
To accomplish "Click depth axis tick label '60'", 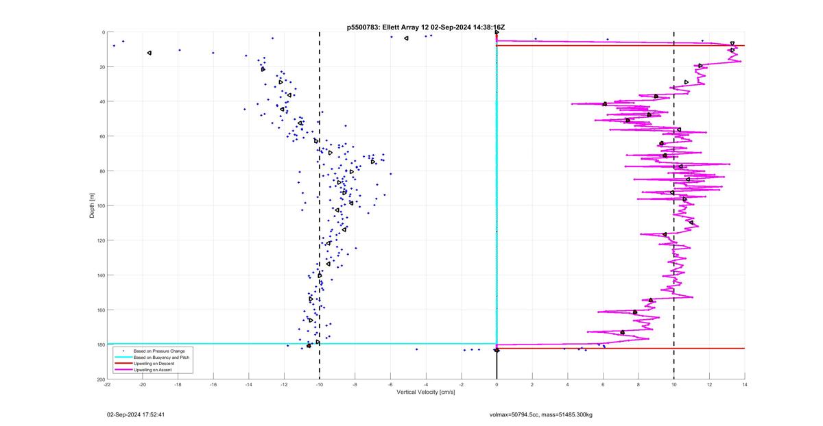I will tap(102, 136).
